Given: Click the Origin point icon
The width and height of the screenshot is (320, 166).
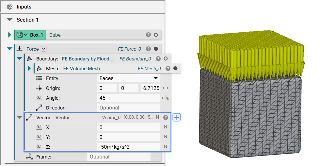Looking at the screenshot, I should 39,88.
